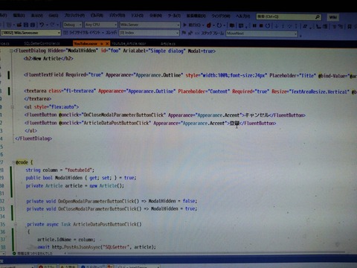Open the MoveNext stack frame dropdown
The height and width of the screenshot is (268, 357).
pos(262,33)
